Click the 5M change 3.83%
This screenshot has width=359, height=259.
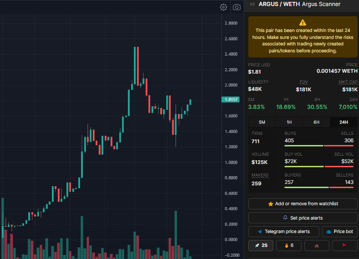click(257, 107)
